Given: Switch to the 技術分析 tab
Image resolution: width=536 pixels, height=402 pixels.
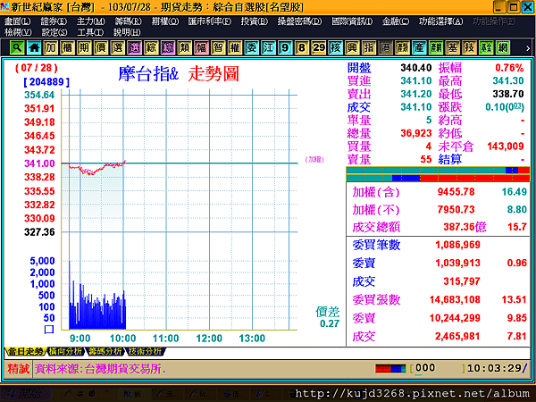Looking at the screenshot, I should (x=146, y=351).
